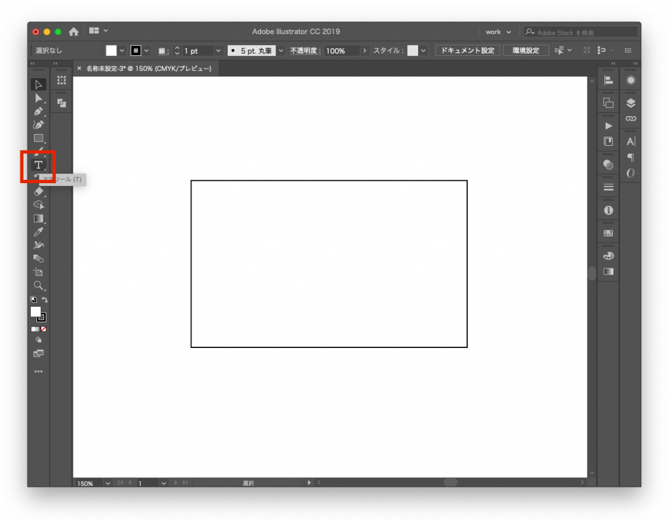
Task: Open the Actions panel play icon
Action: 608,126
